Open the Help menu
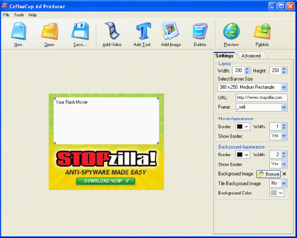Screen dimensions: 297x238 32,15
